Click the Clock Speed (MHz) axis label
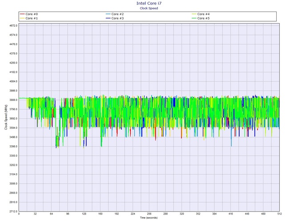The height and width of the screenshot is (223, 298). pyautogui.click(x=6, y=117)
